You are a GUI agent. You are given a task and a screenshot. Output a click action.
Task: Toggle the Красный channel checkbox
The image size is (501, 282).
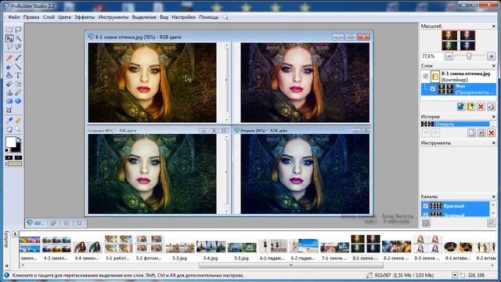click(426, 206)
